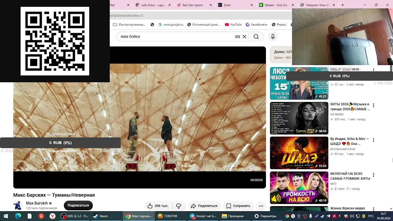Image resolution: width=393 pixels, height=221 pixels.
Task: Open clock showing 9:27
Action: 383,216
